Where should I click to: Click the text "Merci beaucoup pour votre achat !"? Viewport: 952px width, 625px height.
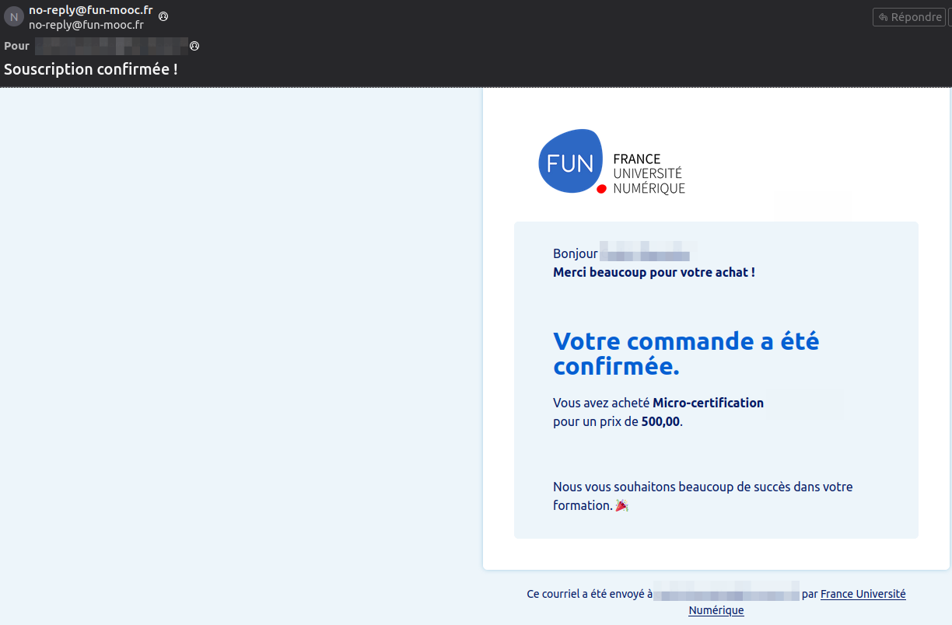point(653,272)
